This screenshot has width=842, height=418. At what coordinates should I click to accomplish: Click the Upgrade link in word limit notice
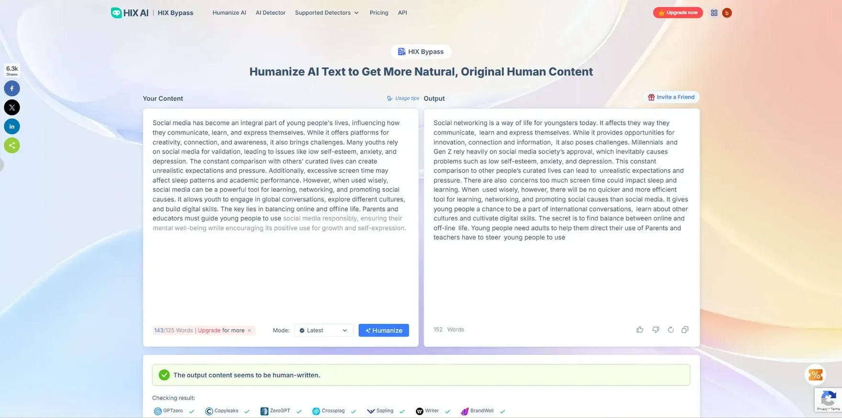coord(209,330)
